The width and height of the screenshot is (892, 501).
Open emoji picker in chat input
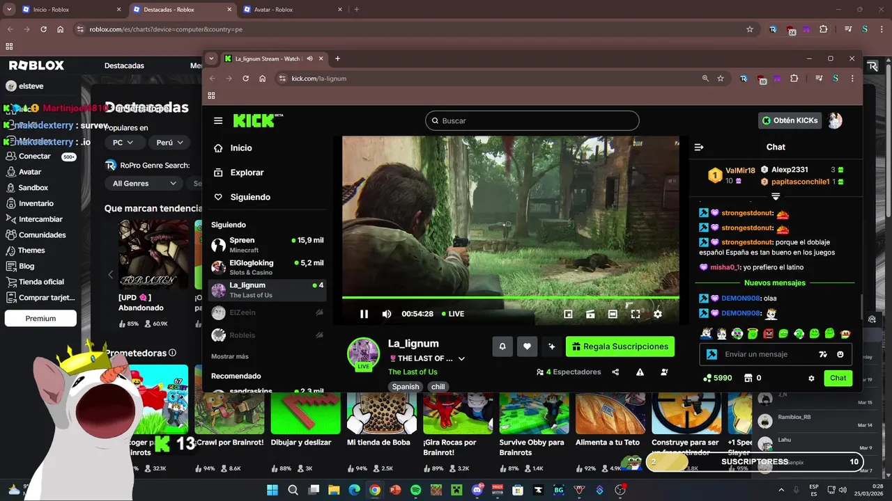pyautogui.click(x=840, y=354)
